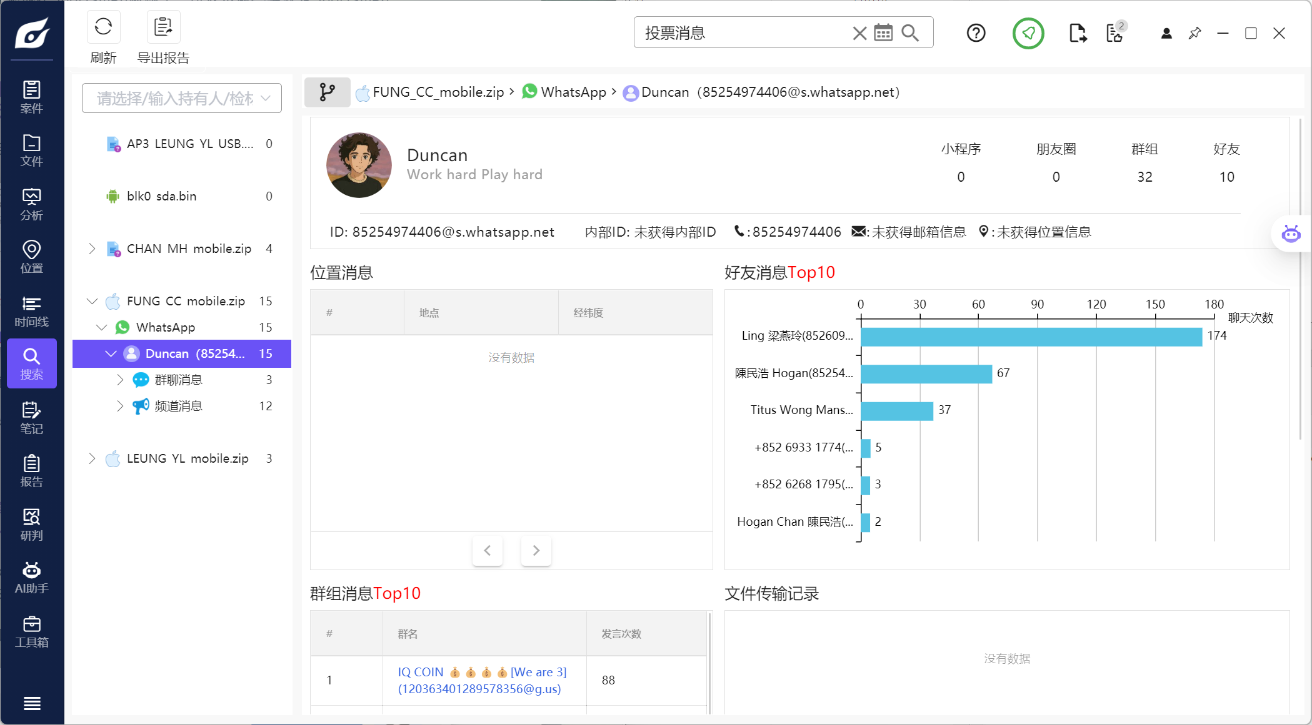This screenshot has height=725, width=1312.
Task: Open the Toolbox (工具箱) sidebar tab
Action: 31,631
